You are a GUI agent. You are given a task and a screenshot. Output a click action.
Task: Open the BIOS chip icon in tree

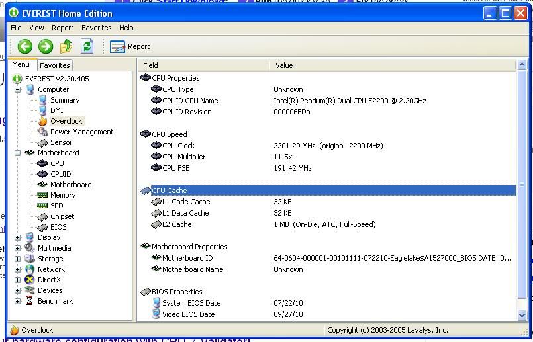pyautogui.click(x=42, y=227)
